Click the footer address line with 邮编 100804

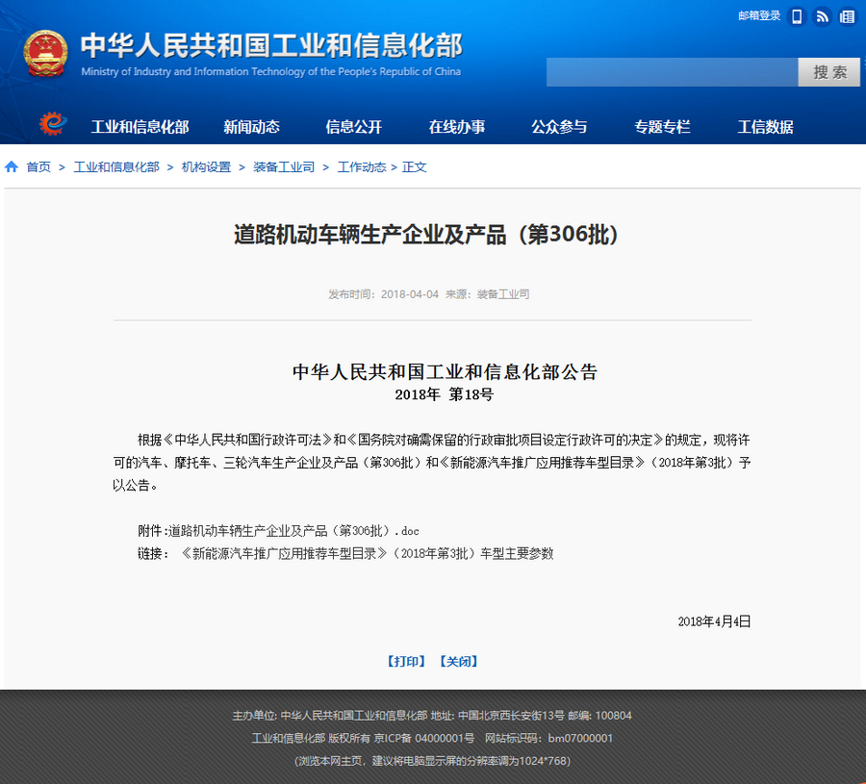point(432,716)
